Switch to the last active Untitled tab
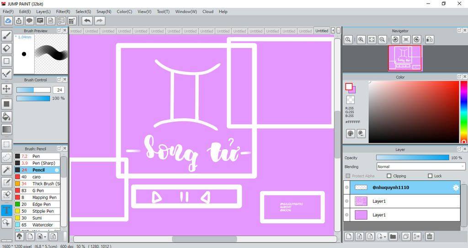The height and width of the screenshot is (248, 468). pos(322,31)
